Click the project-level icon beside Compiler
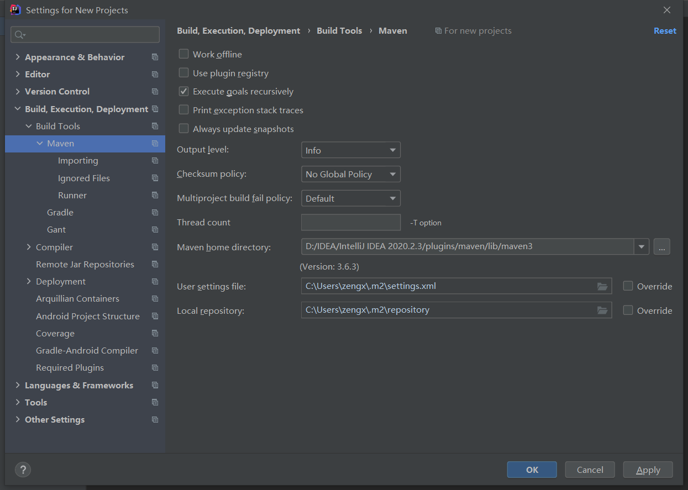The width and height of the screenshot is (688, 490). tap(155, 247)
